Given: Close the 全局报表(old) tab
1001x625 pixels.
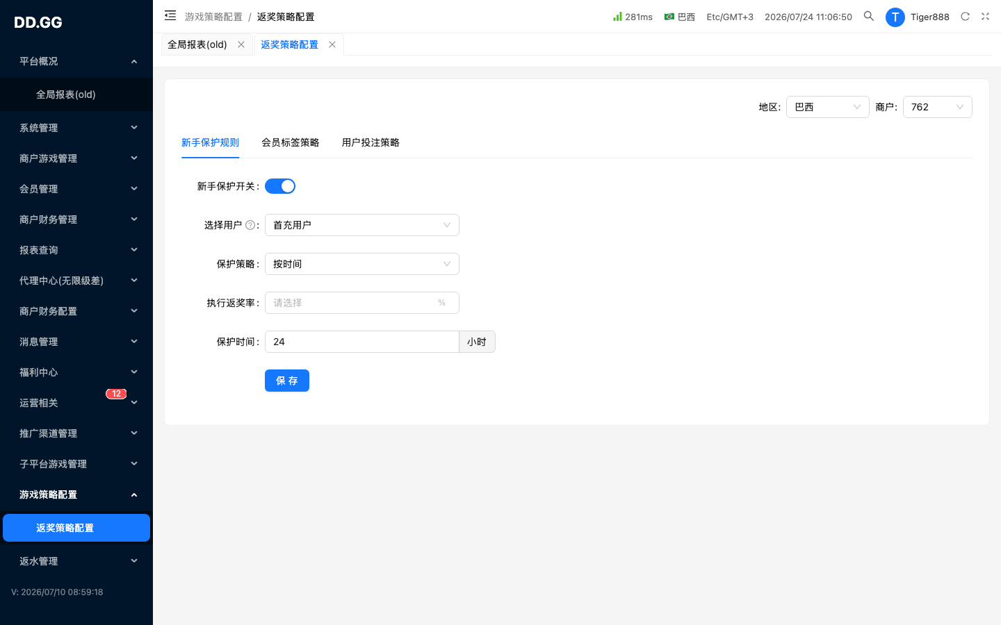Looking at the screenshot, I should [241, 44].
